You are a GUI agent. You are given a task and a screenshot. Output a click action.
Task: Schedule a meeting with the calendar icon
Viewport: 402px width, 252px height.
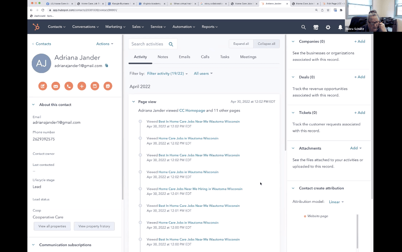click(x=108, y=86)
